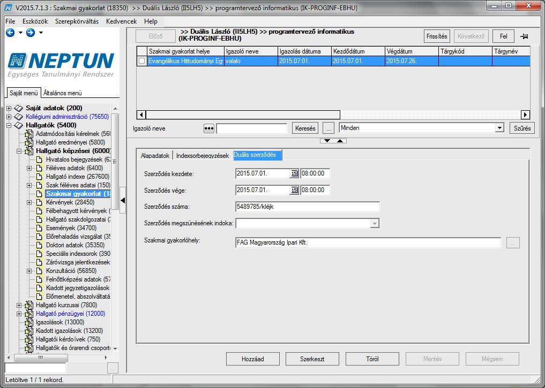
Task: Click the table horizontal scrollbar thumb
Action: coord(243,115)
